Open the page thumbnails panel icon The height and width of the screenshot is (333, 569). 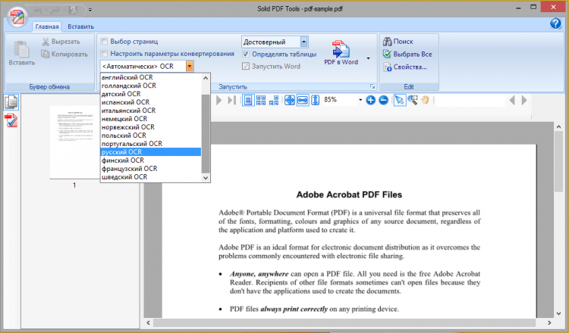click(x=11, y=102)
